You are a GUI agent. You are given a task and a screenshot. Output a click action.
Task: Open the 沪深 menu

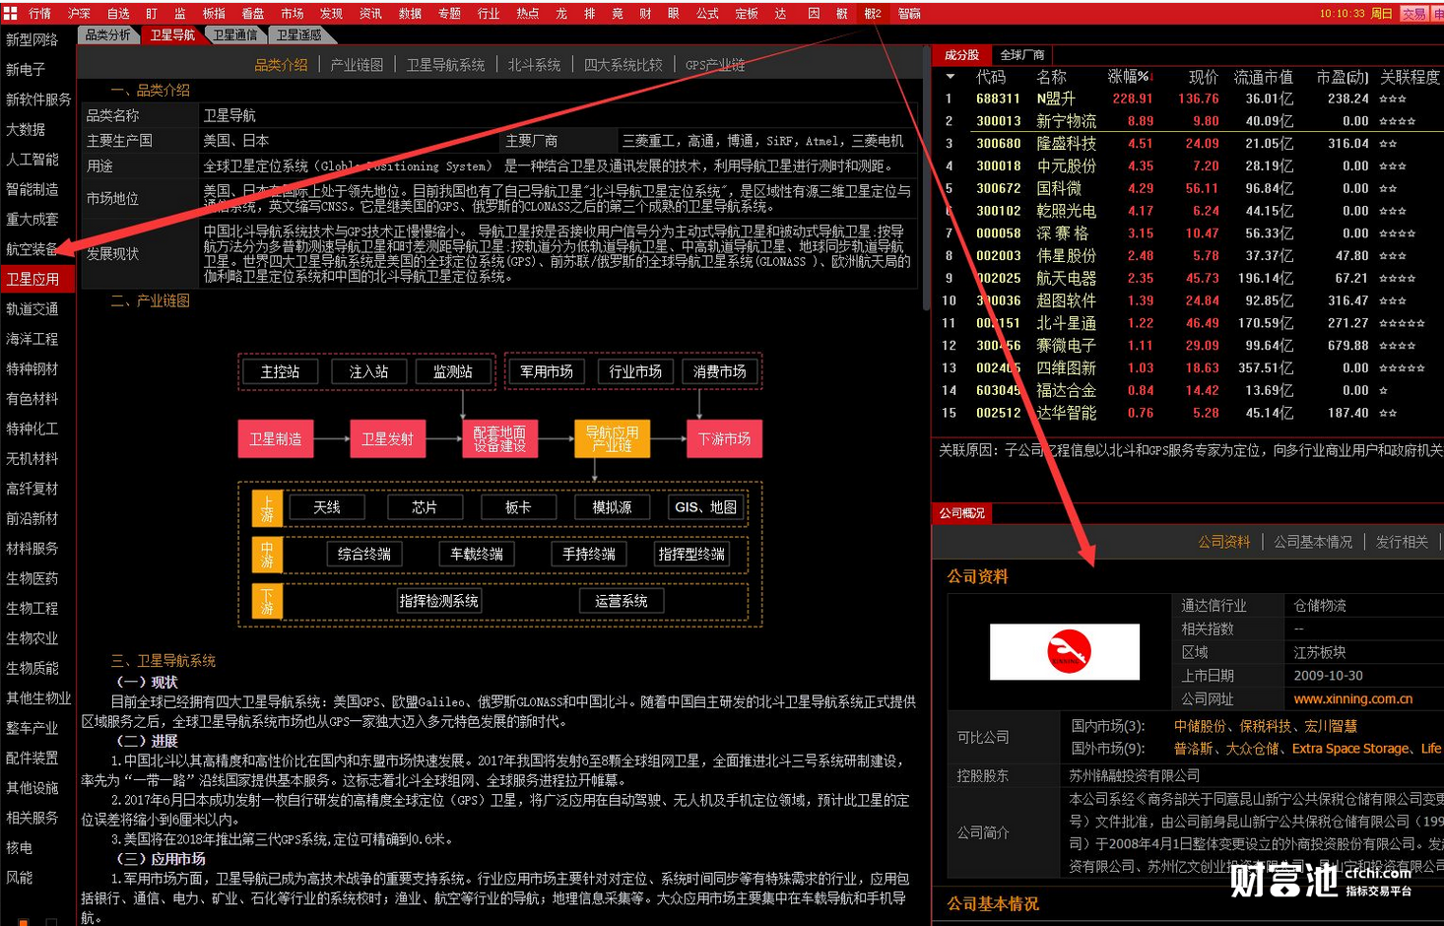(x=79, y=14)
